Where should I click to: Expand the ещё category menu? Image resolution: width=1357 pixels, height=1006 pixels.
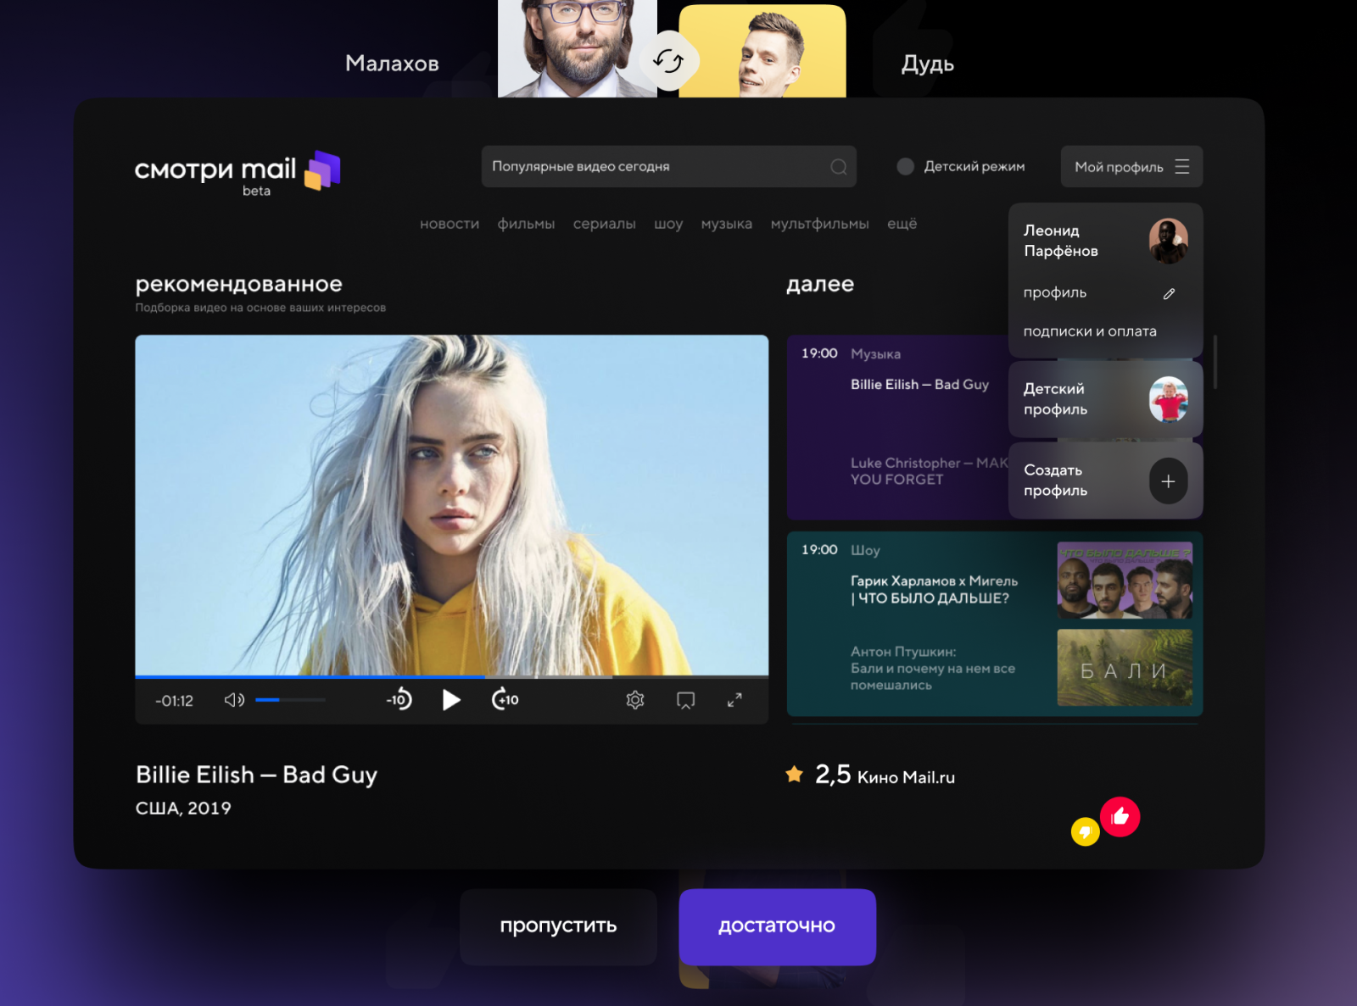coord(902,224)
